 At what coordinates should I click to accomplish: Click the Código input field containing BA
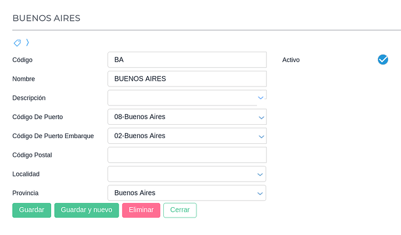tap(187, 60)
